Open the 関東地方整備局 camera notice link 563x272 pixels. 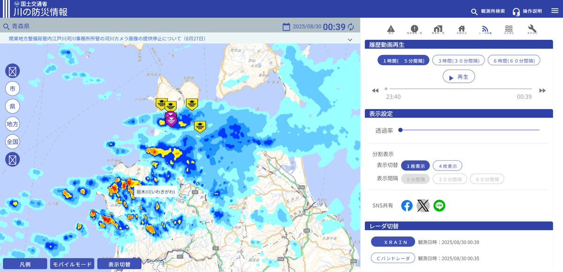pos(107,39)
